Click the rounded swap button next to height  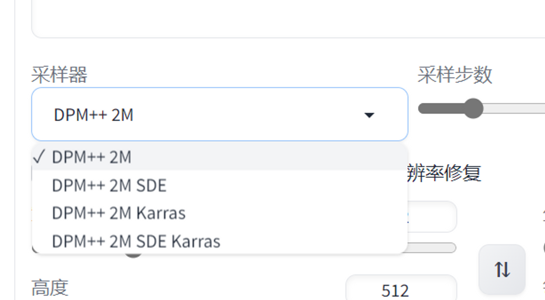(502, 269)
